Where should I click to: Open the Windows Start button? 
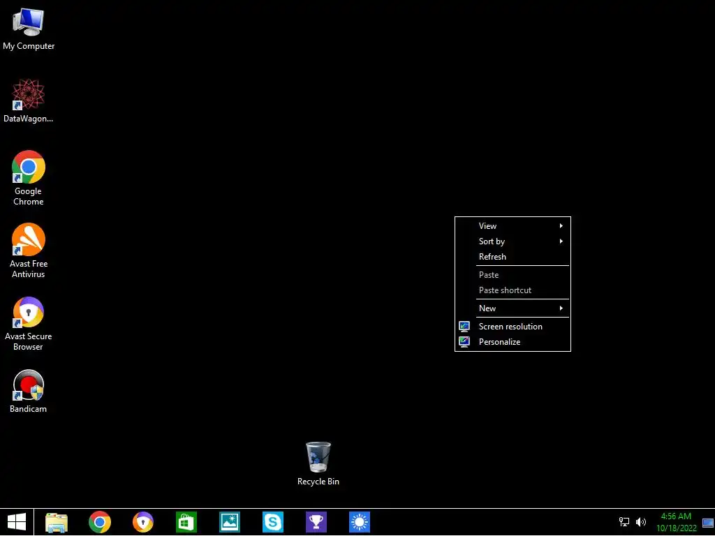point(17,522)
